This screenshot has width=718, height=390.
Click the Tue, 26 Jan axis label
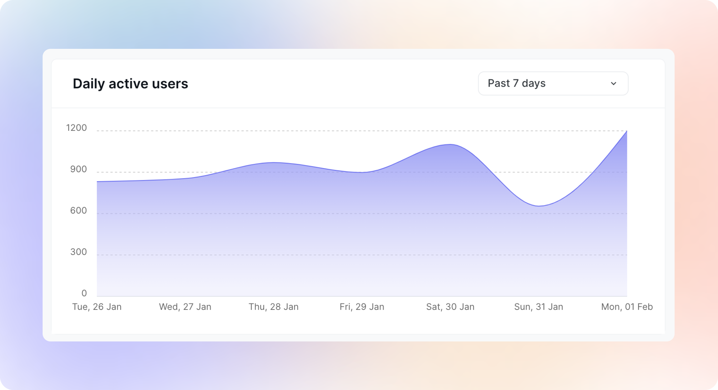(97, 307)
